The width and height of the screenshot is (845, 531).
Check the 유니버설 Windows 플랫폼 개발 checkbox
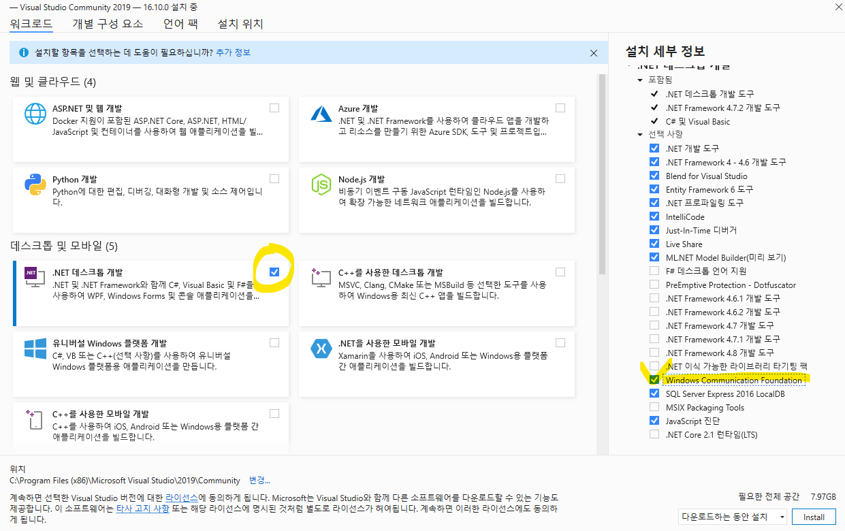click(x=274, y=342)
